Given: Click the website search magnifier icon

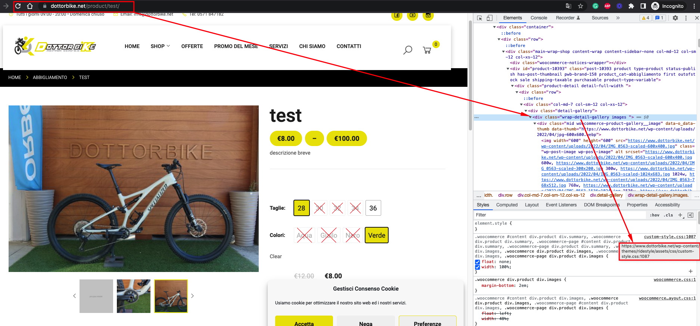Looking at the screenshot, I should [408, 50].
